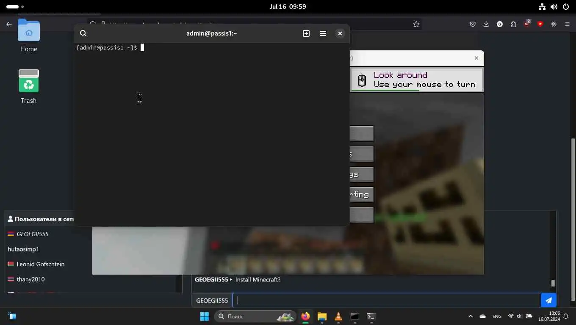
Task: Open Firefox downloads panel
Action: tap(486, 24)
